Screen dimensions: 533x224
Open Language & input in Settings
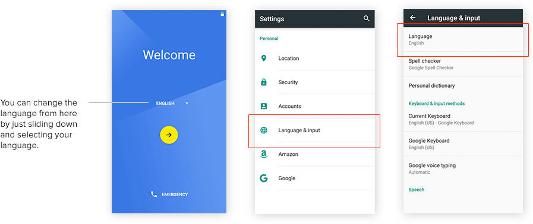[315, 130]
